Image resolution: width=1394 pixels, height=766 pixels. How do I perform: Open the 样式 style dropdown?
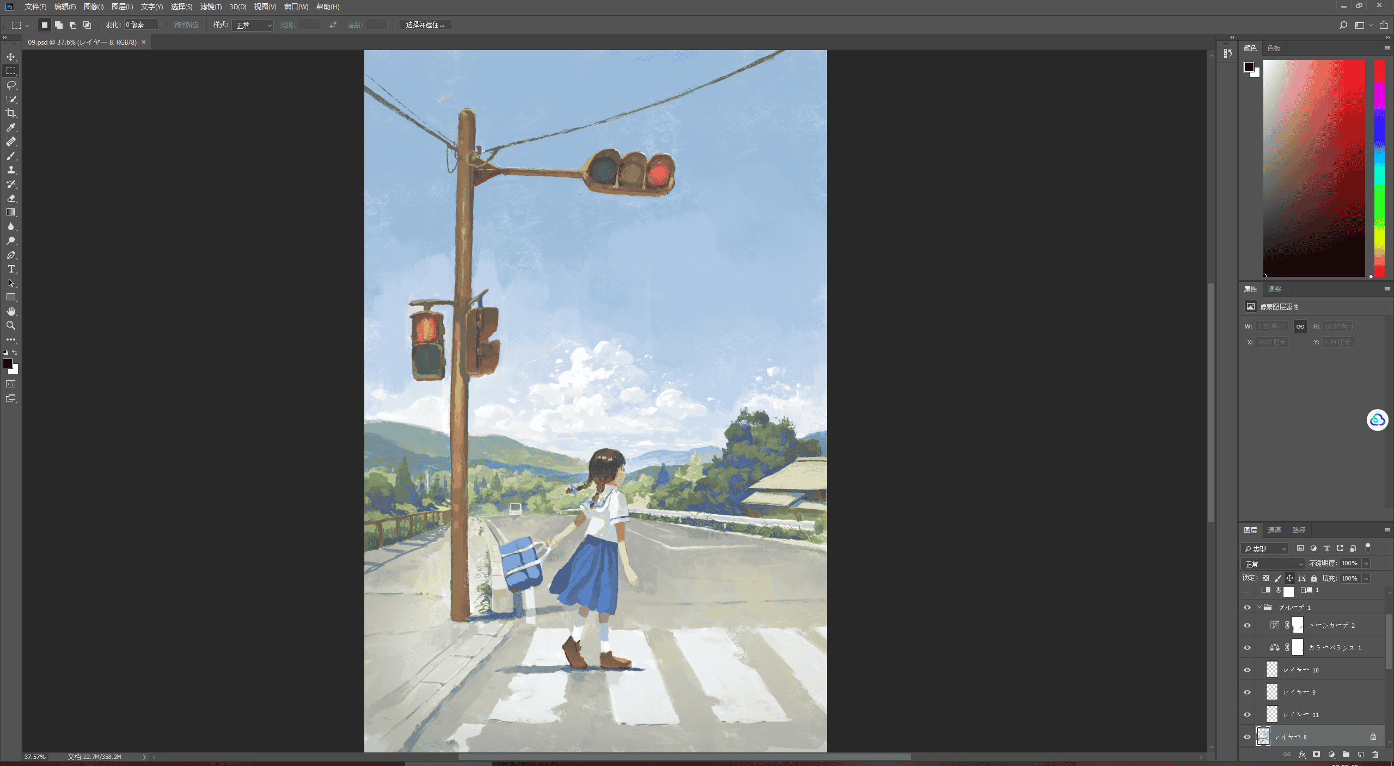click(253, 25)
